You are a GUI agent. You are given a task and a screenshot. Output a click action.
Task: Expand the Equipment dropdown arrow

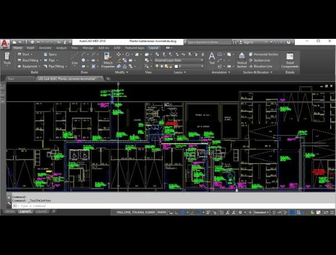(x=39, y=67)
